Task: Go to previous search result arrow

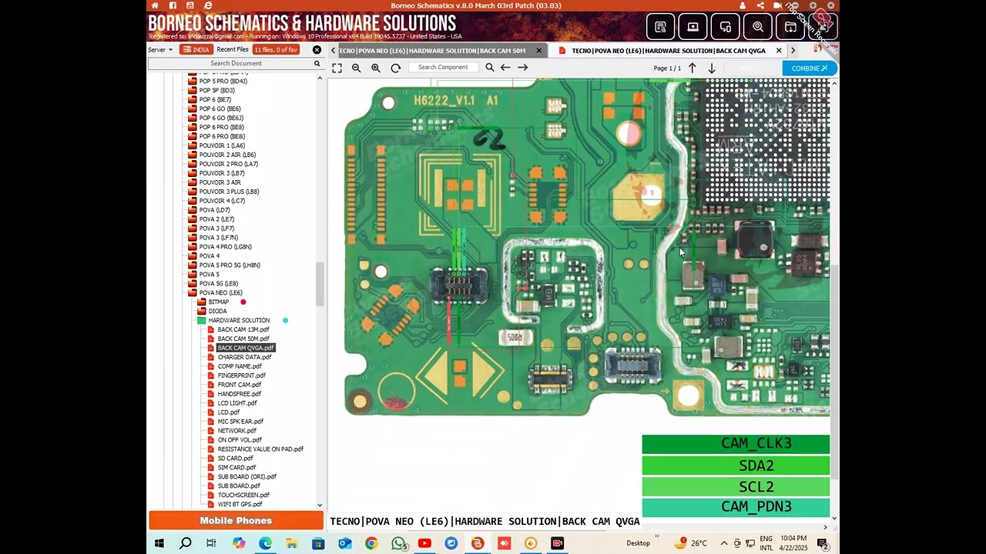Action: (505, 68)
